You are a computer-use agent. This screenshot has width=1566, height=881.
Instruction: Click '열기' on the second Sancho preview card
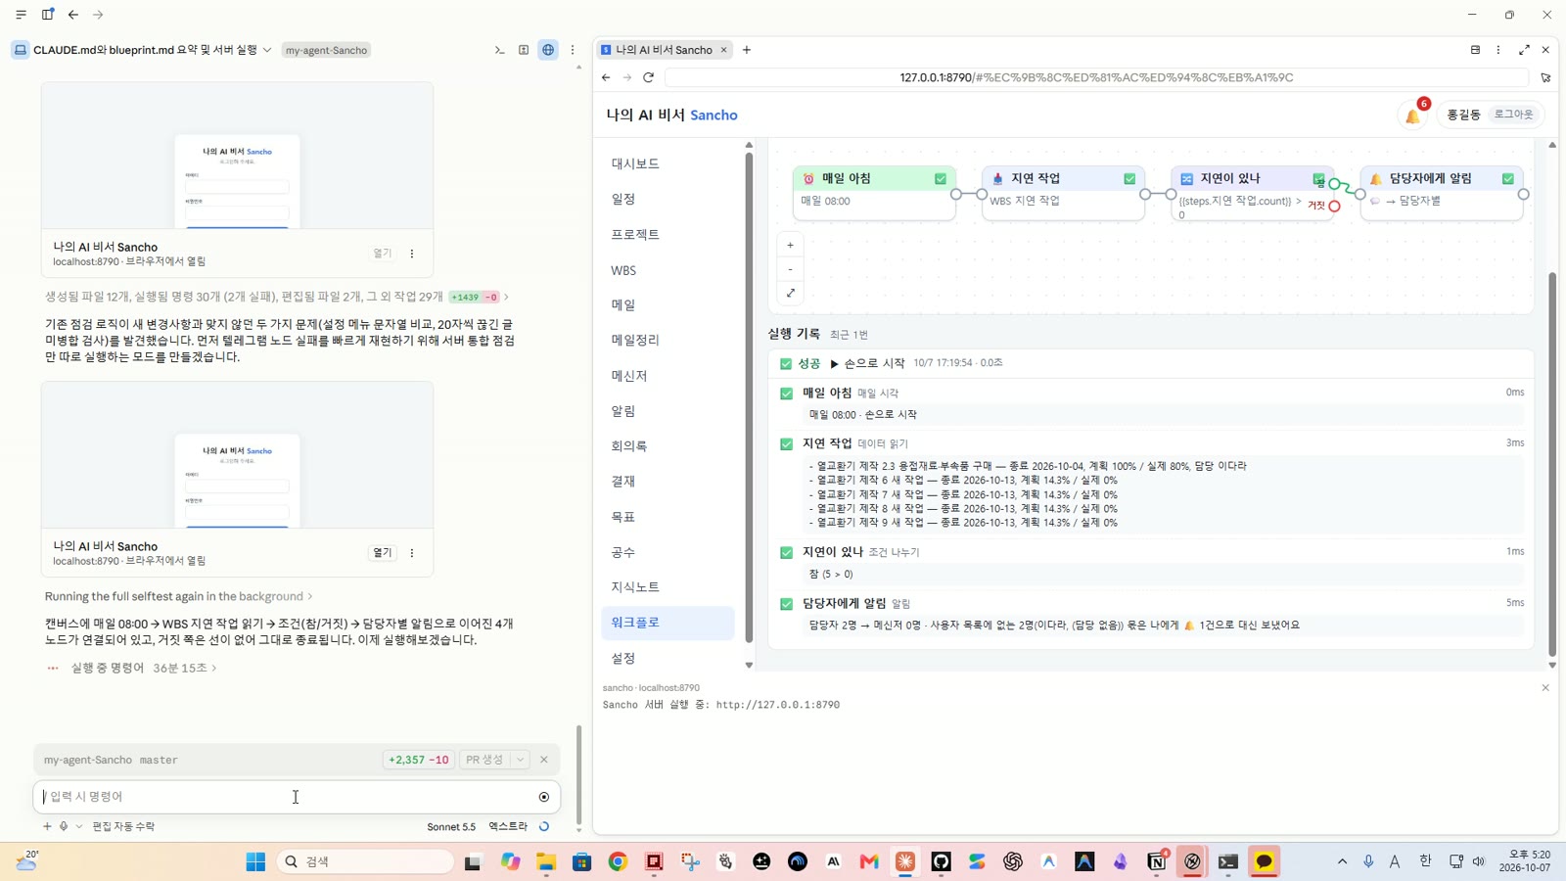(x=382, y=553)
